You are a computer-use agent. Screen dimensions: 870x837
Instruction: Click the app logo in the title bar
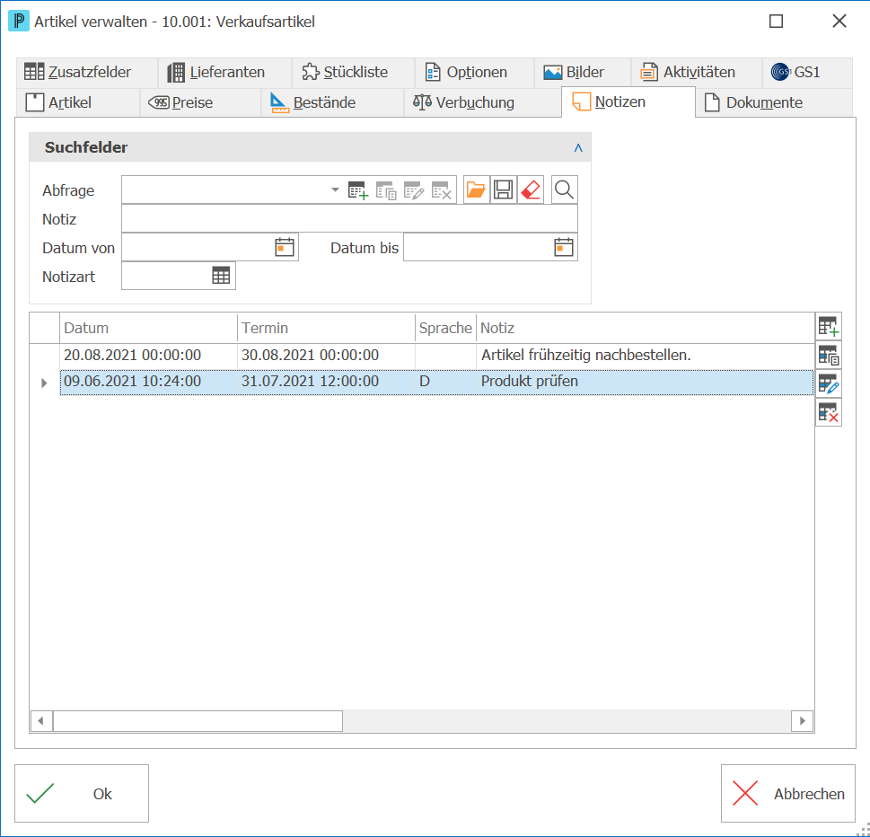pos(19,22)
